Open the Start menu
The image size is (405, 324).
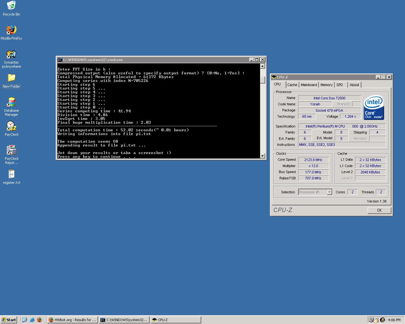pos(9,320)
